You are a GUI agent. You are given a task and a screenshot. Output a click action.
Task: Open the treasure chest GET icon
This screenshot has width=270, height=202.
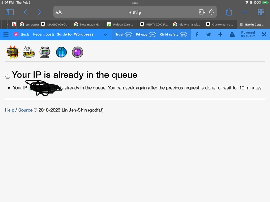(x=13, y=52)
